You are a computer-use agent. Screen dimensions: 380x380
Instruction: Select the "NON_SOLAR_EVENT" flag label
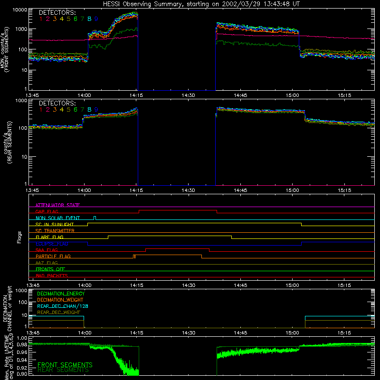[57, 218]
